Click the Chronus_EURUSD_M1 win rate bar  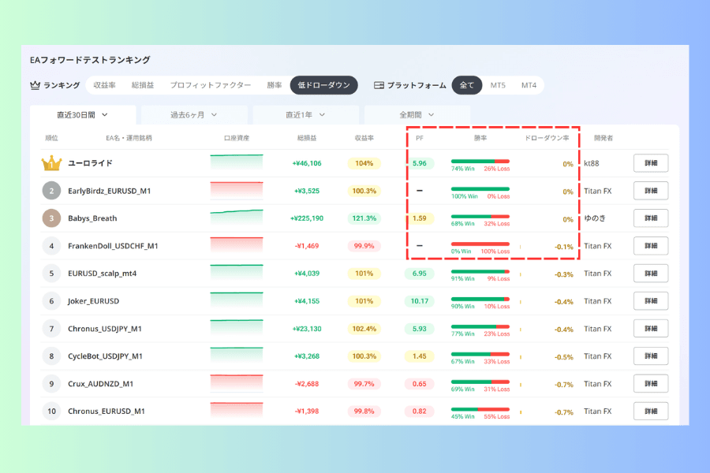(480, 409)
